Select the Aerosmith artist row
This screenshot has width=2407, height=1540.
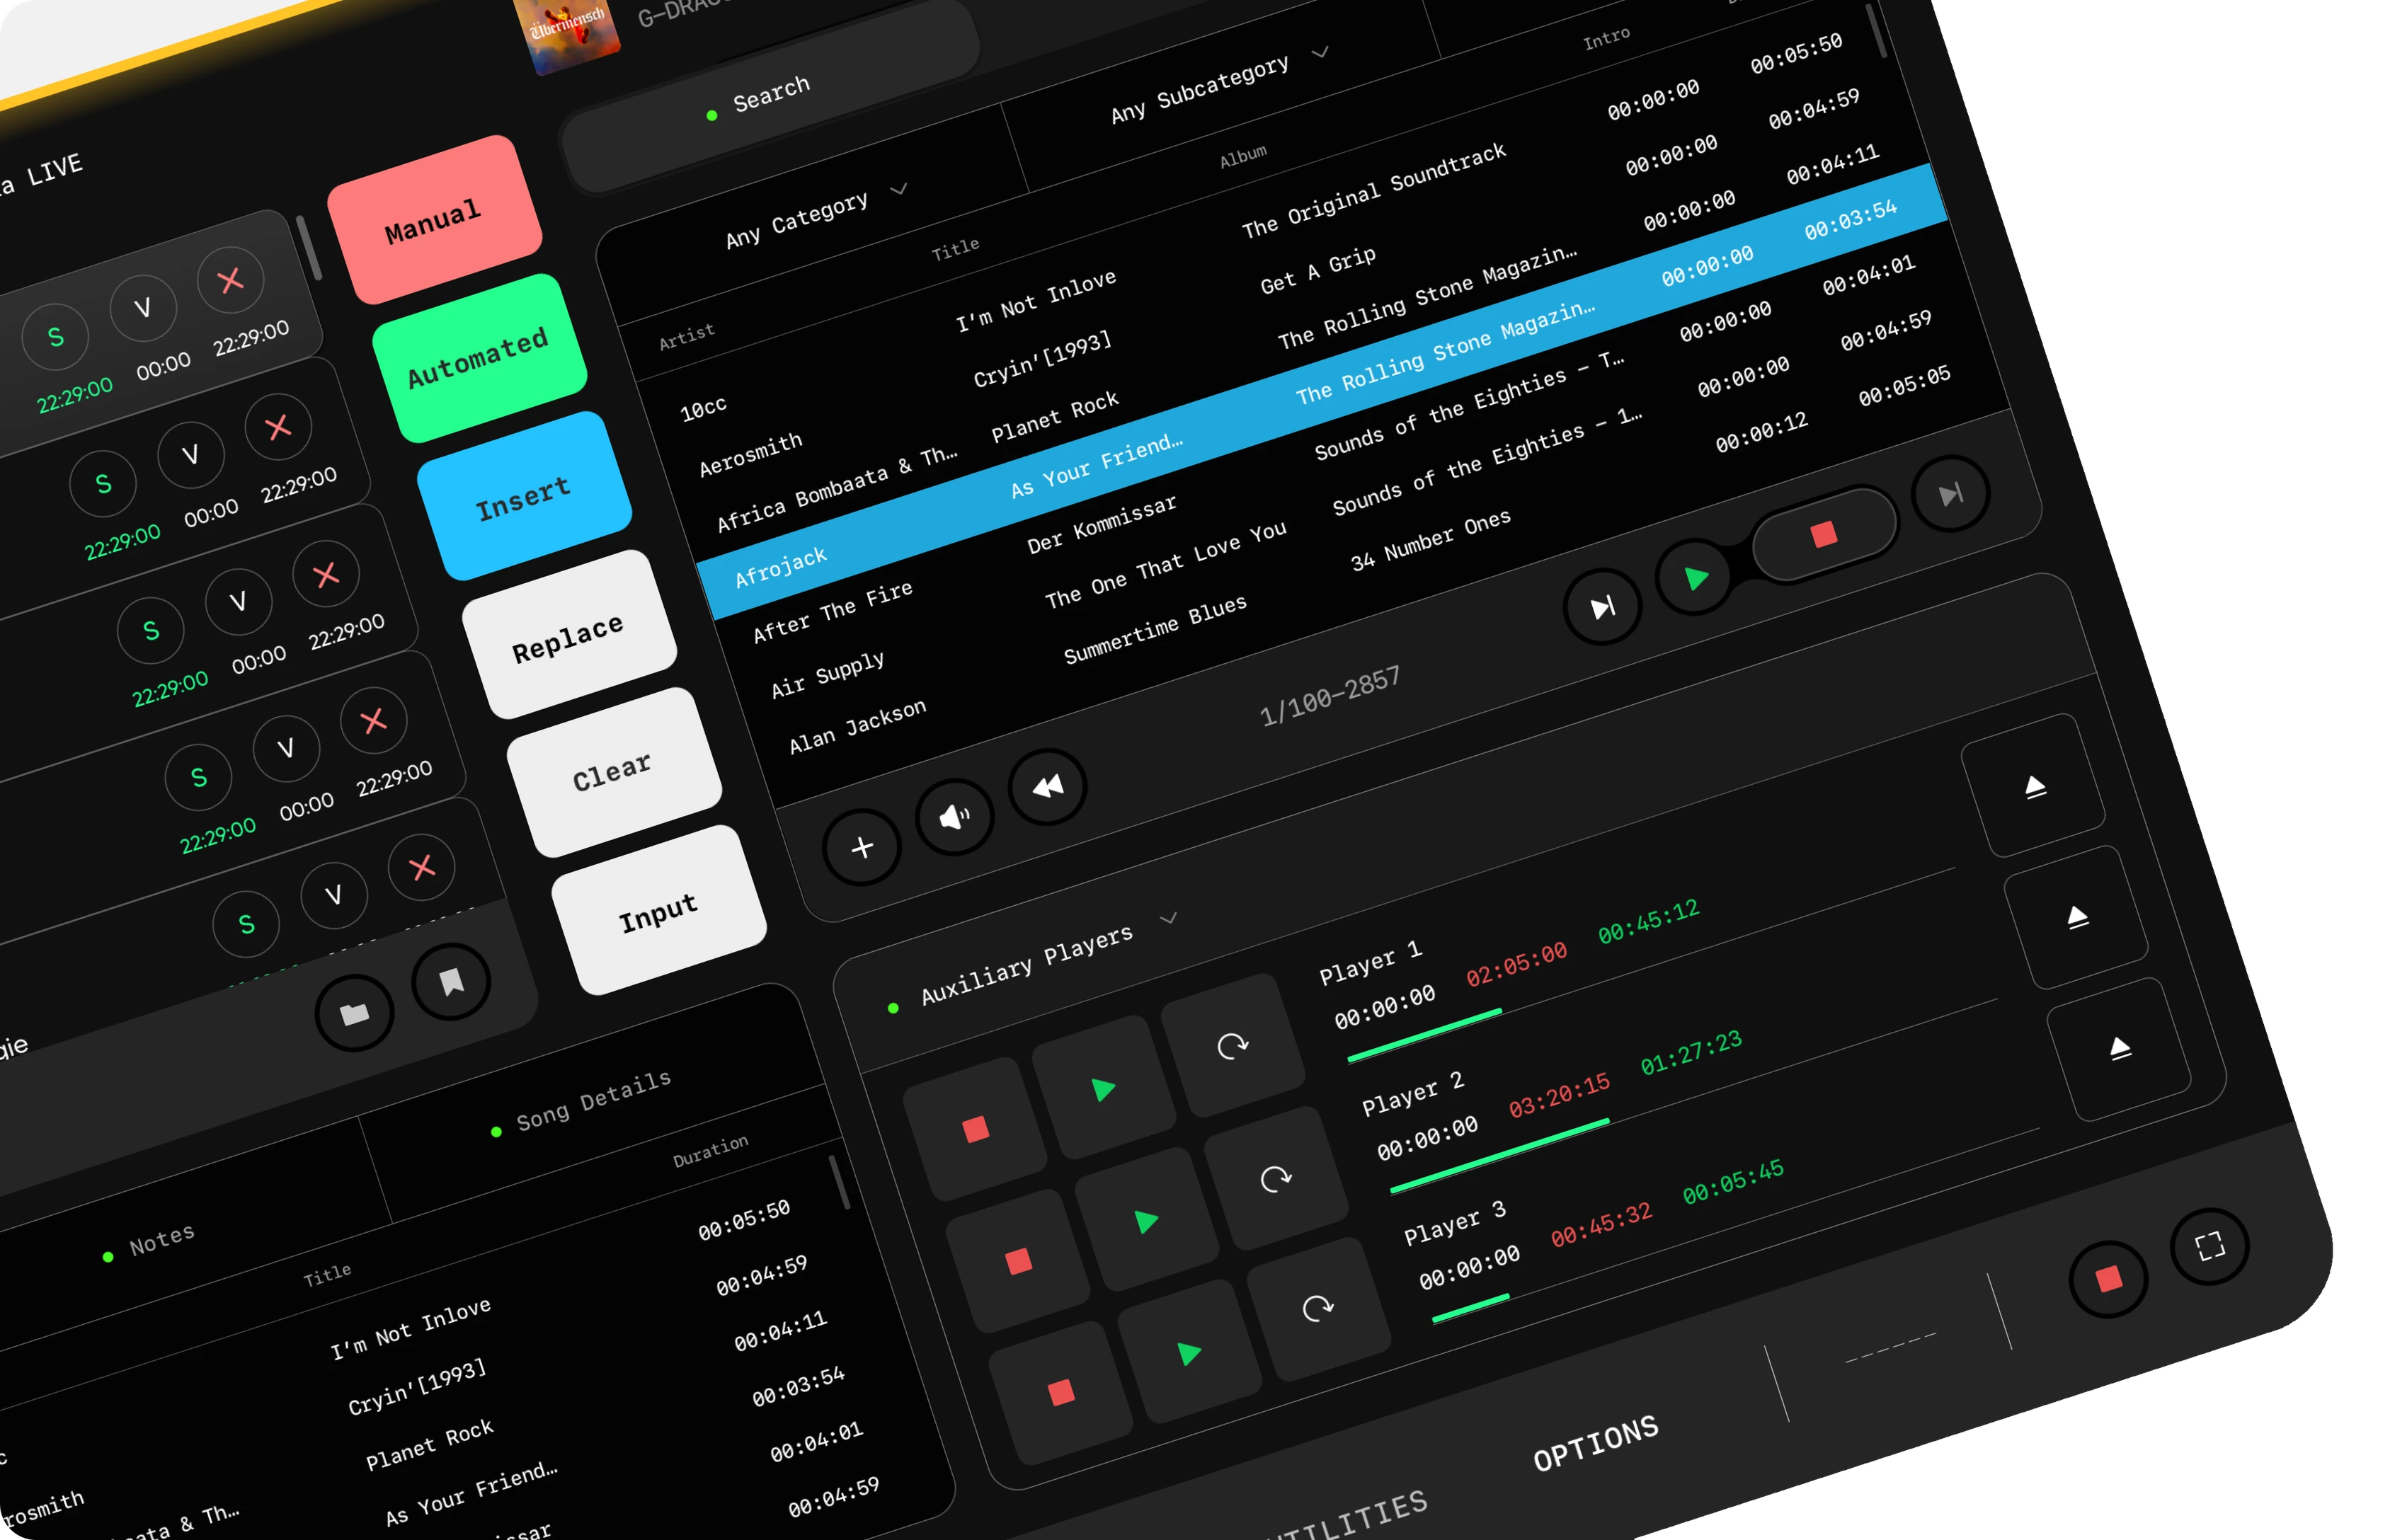coord(751,454)
